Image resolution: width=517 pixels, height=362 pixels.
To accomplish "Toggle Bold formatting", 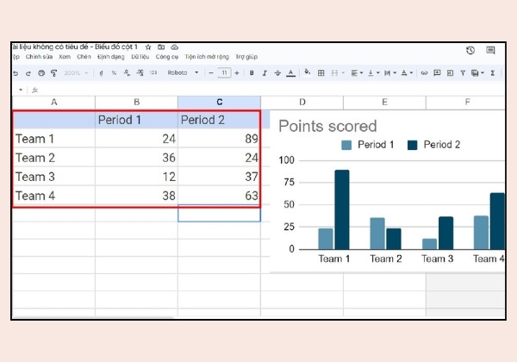I will [x=252, y=73].
